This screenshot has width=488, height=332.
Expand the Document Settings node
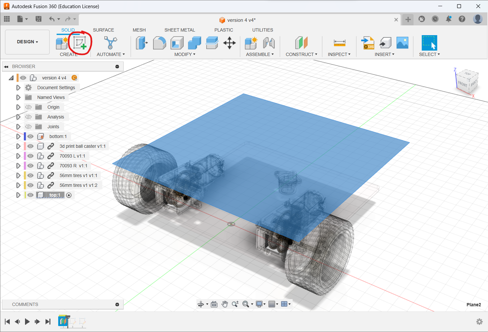pos(18,88)
